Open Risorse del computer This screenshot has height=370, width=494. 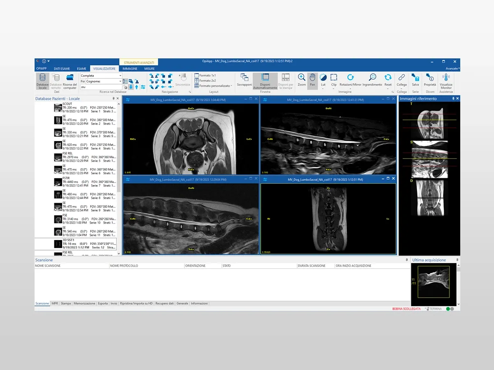(70, 81)
